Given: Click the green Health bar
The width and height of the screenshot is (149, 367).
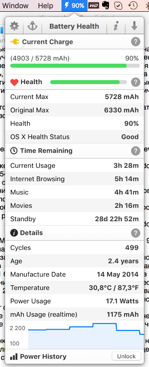Looking at the screenshot, I should [89, 82].
